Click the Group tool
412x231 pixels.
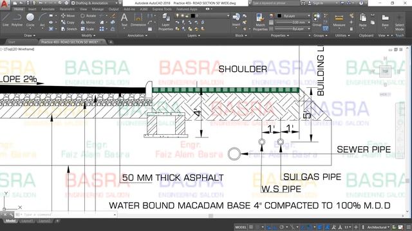[x=317, y=20]
